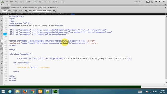Go to previous info bar message
The image size is (167, 94).
click(1, 14)
